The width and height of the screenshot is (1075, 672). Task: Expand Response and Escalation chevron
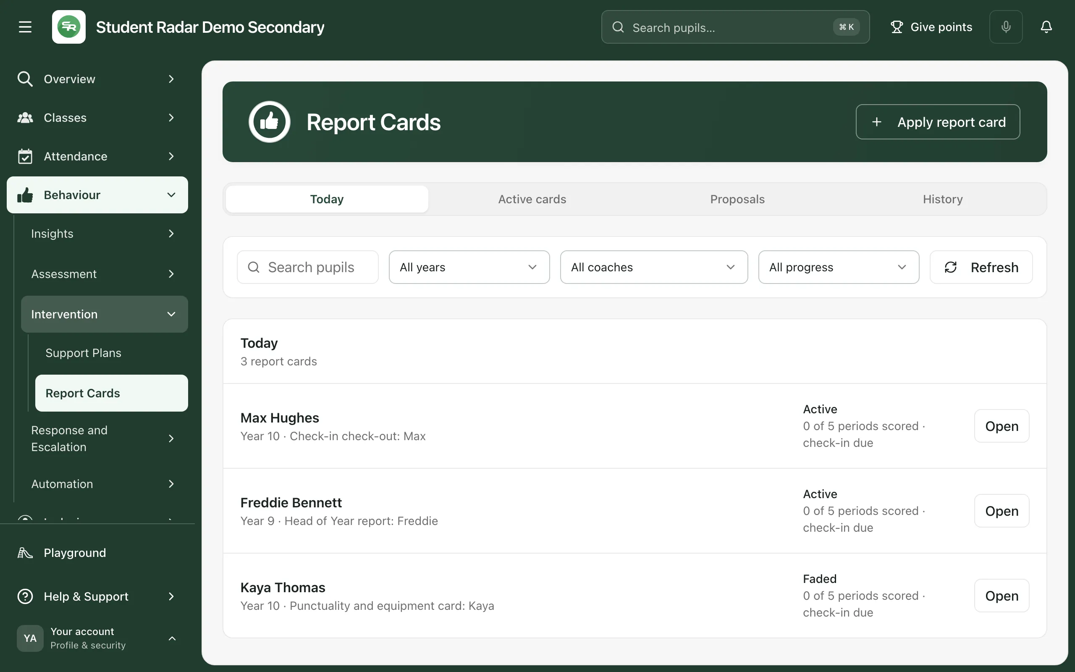171,438
